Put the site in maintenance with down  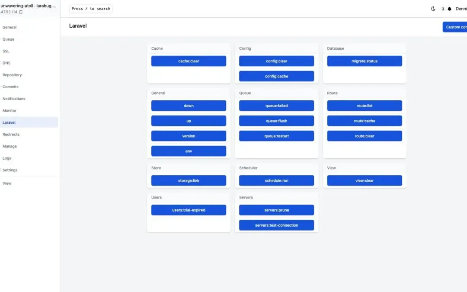point(189,106)
